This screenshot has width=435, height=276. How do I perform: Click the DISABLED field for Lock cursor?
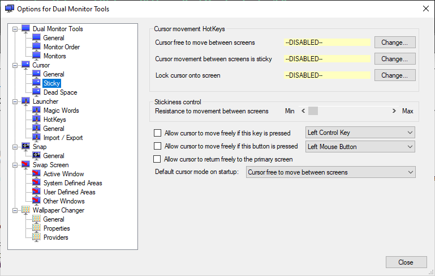point(327,75)
